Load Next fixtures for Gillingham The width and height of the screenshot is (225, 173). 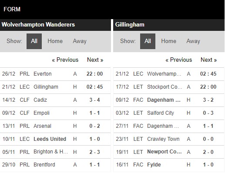coord(208,60)
